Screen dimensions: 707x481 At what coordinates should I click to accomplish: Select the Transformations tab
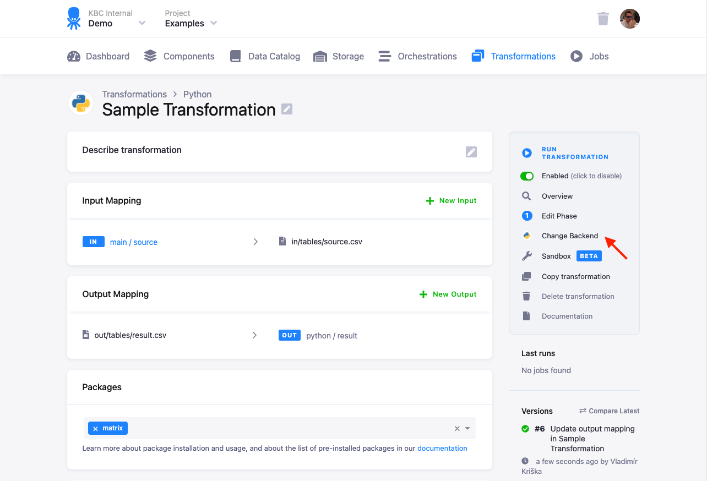513,56
